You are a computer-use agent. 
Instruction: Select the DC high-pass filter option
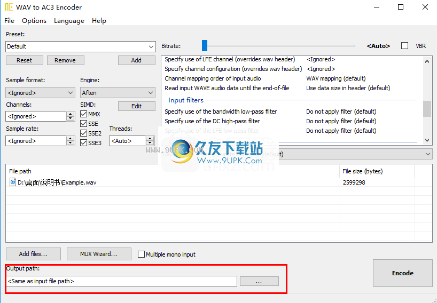pyautogui.click(x=212, y=121)
